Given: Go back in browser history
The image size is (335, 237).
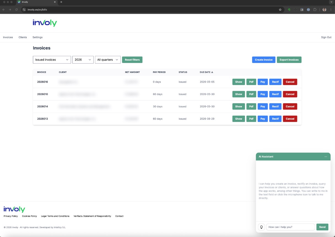Looking at the screenshot, I should tap(3, 9).
